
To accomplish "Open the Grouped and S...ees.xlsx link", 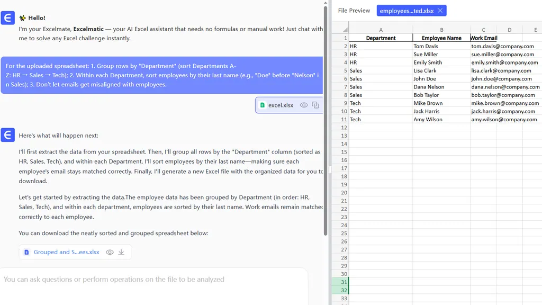I will (x=66, y=253).
